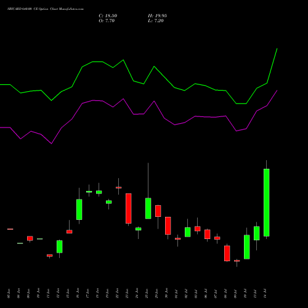Click the green candle above 16 Jun
308x308 pixels.
[x=79, y=209]
